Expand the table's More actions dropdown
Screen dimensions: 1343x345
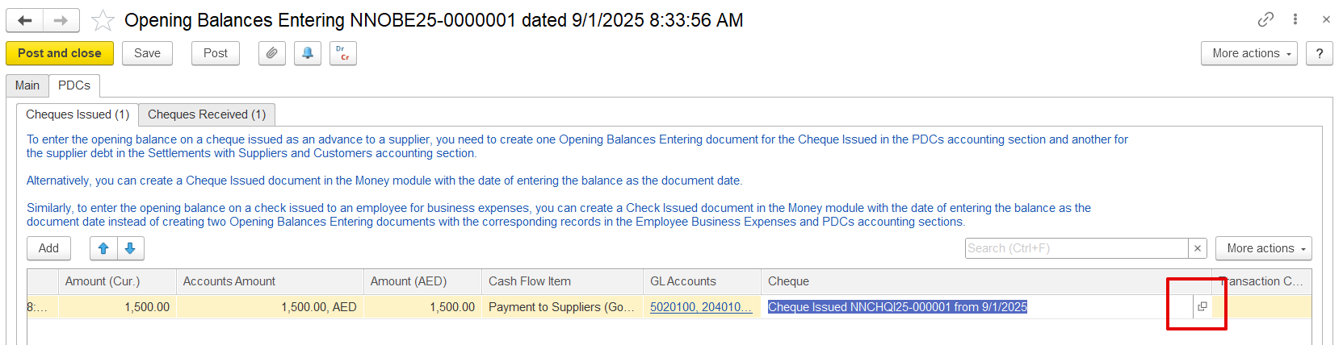pos(1263,248)
